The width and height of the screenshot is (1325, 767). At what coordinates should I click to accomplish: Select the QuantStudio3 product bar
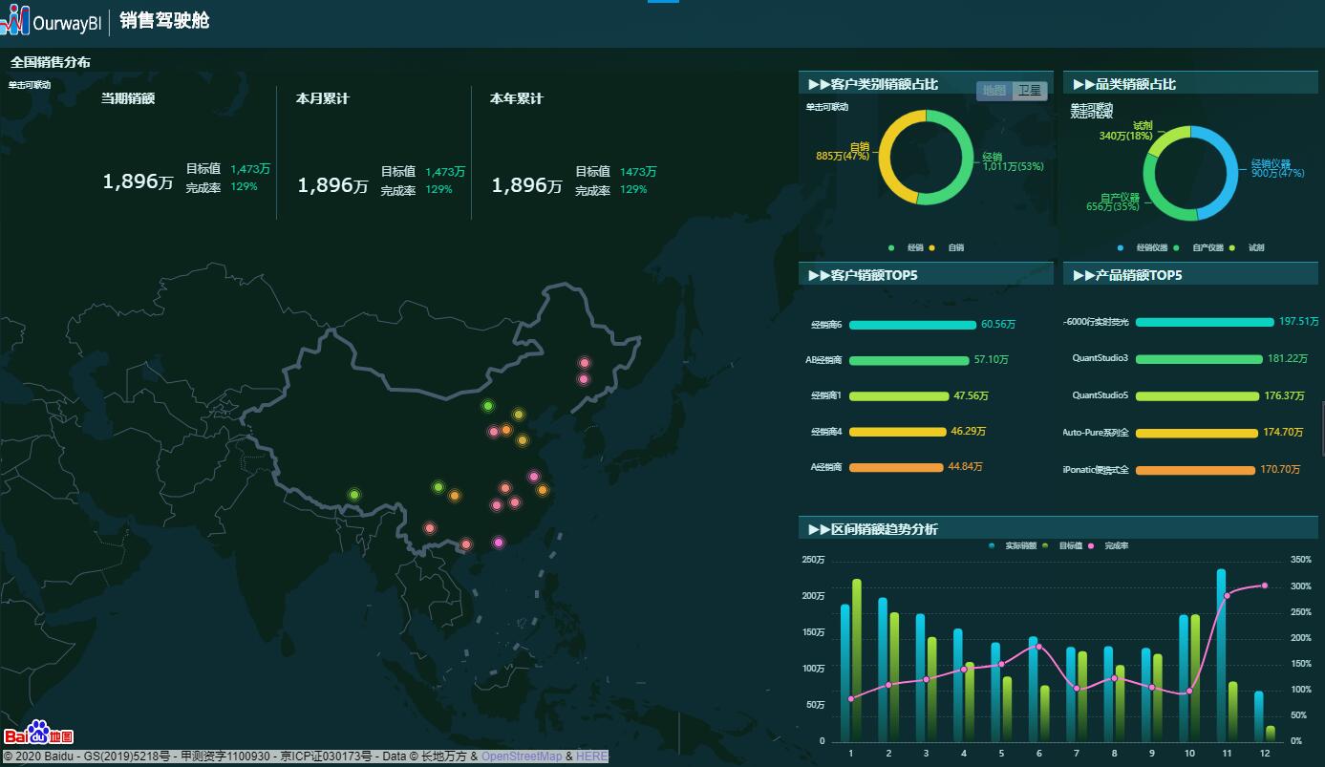pos(1198,359)
